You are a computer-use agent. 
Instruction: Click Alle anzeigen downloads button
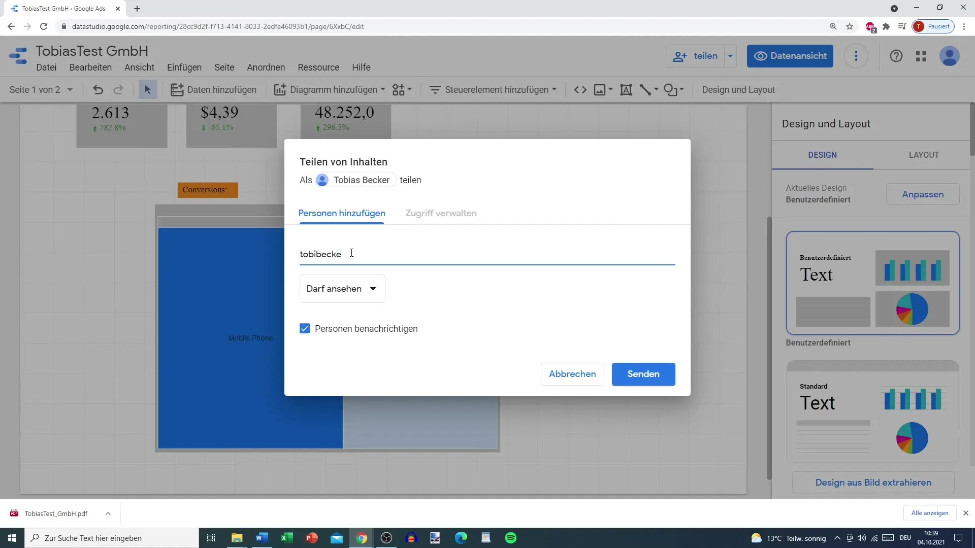click(x=930, y=513)
